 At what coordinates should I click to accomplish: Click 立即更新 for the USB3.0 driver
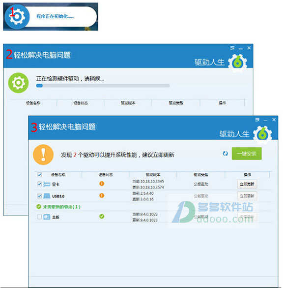point(247,196)
